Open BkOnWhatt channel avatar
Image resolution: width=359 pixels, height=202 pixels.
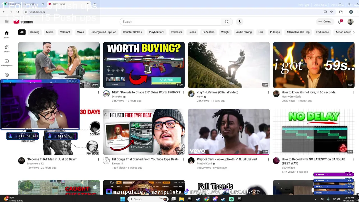276,161
